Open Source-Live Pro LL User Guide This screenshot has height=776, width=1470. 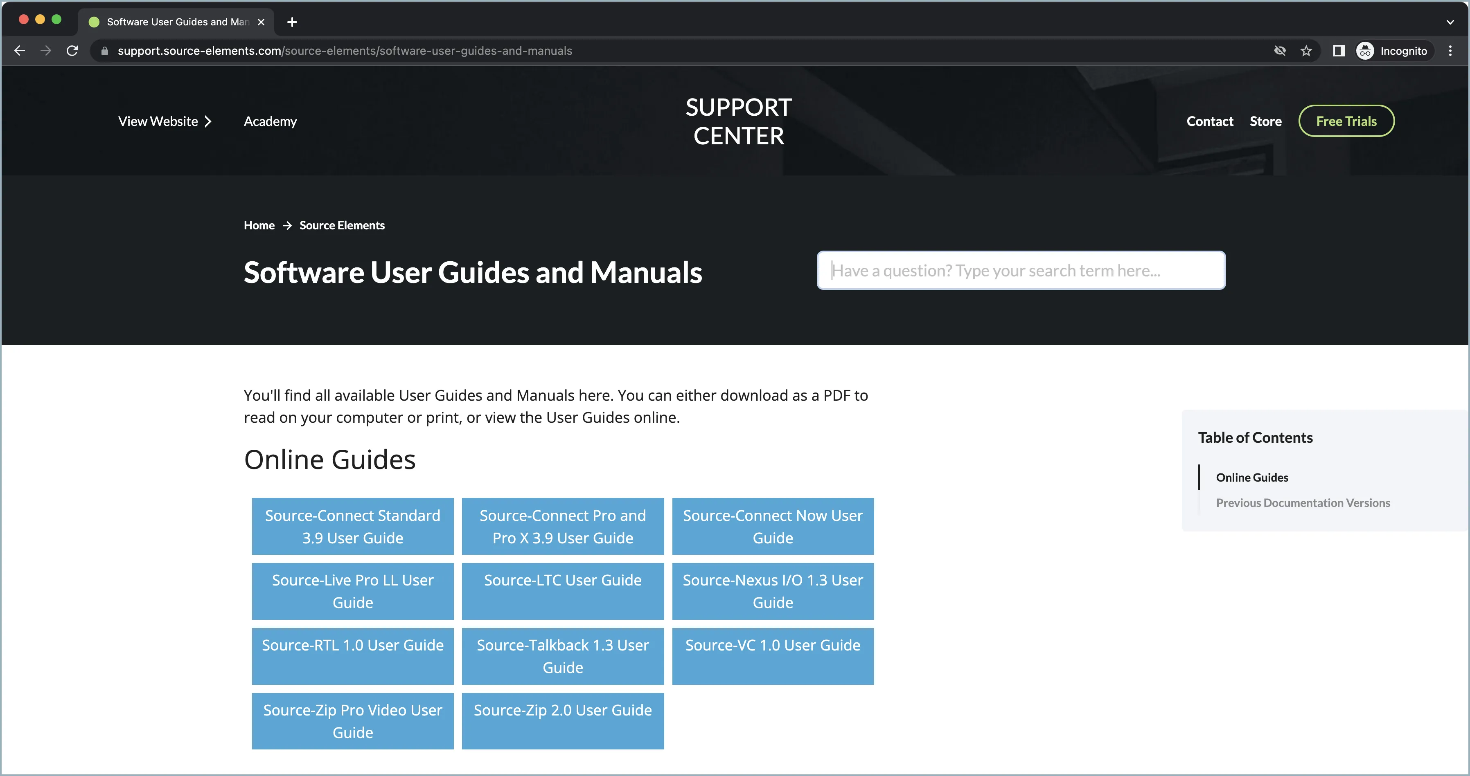click(x=353, y=591)
